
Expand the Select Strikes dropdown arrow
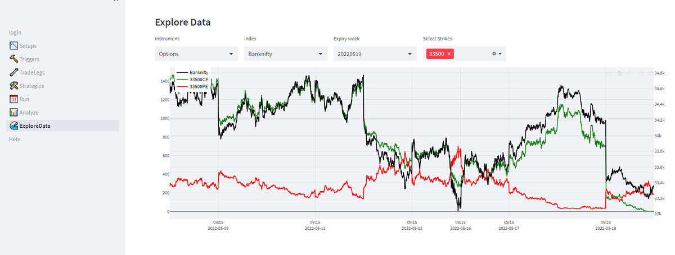point(501,54)
